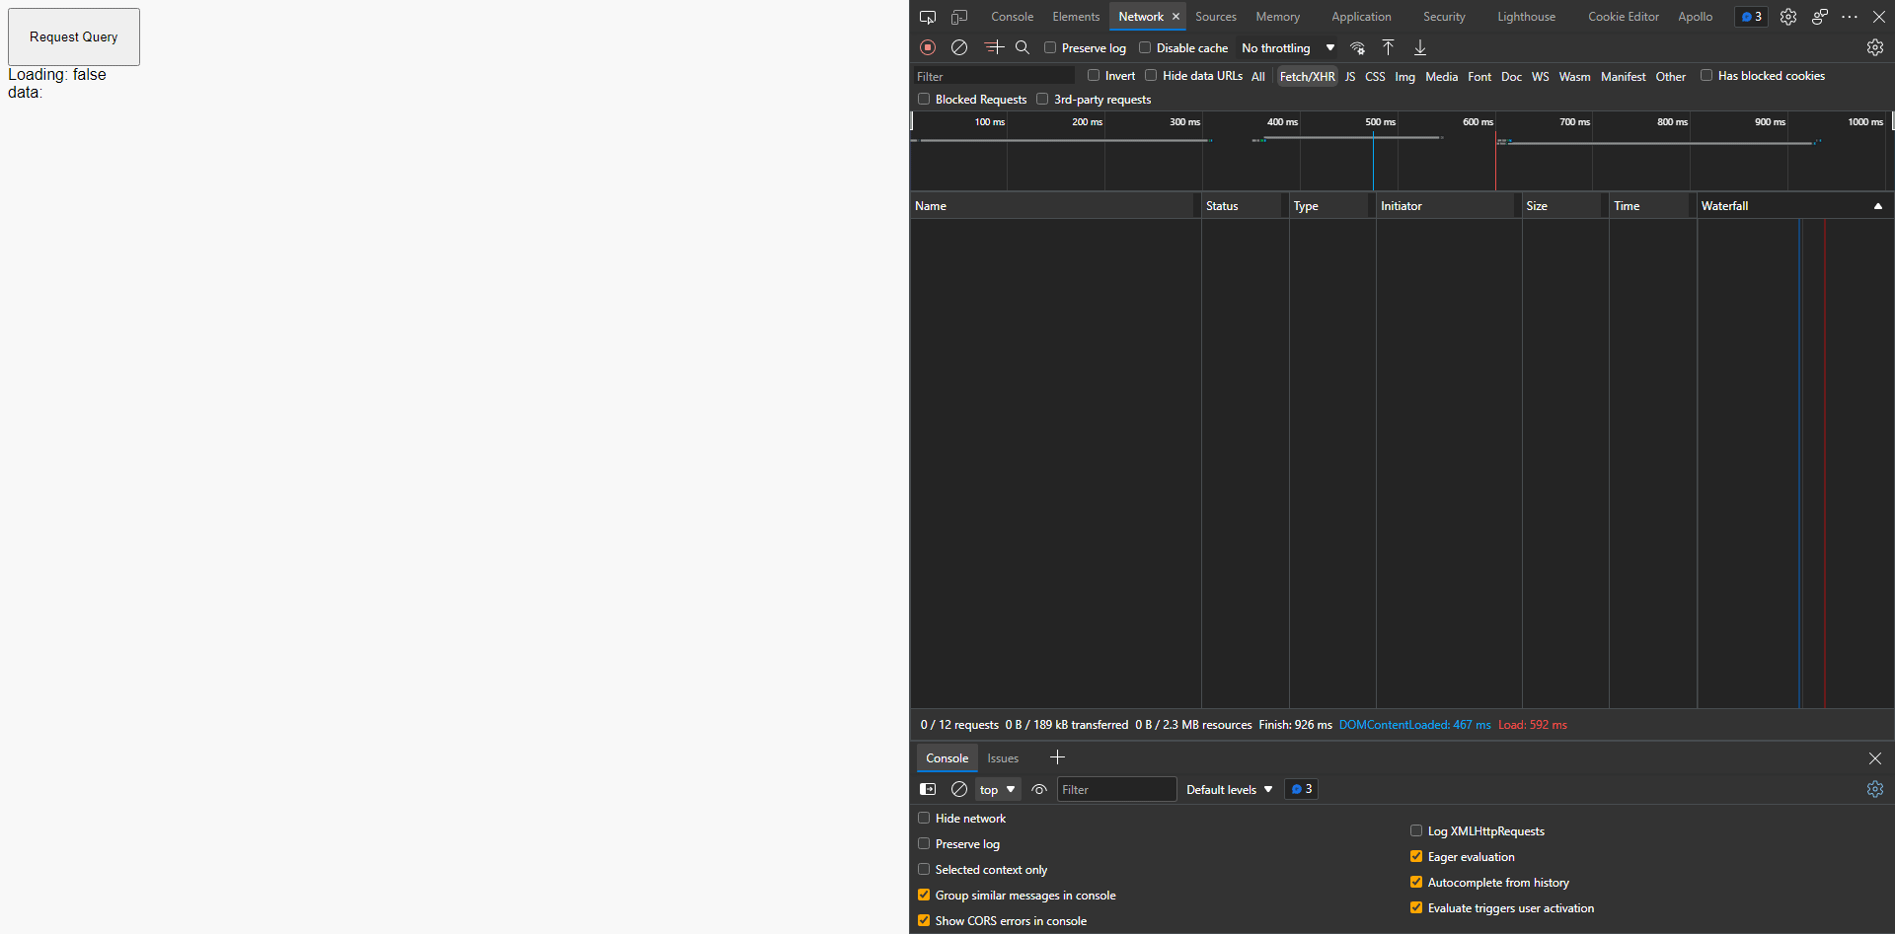
Task: Stop recording network log
Action: tap(928, 46)
